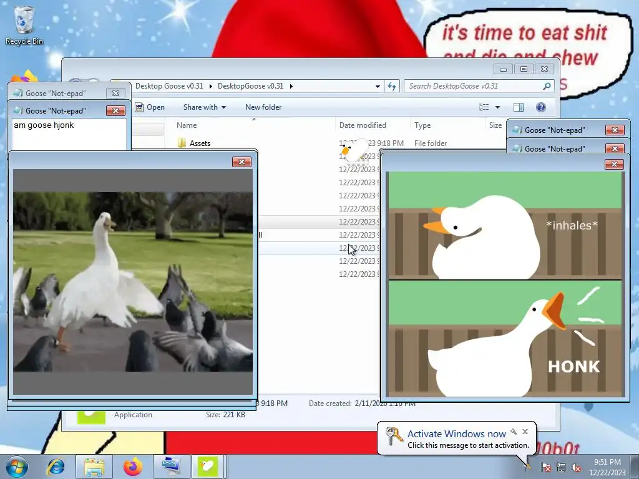Click the 'am goose hjonk' text area

point(69,135)
